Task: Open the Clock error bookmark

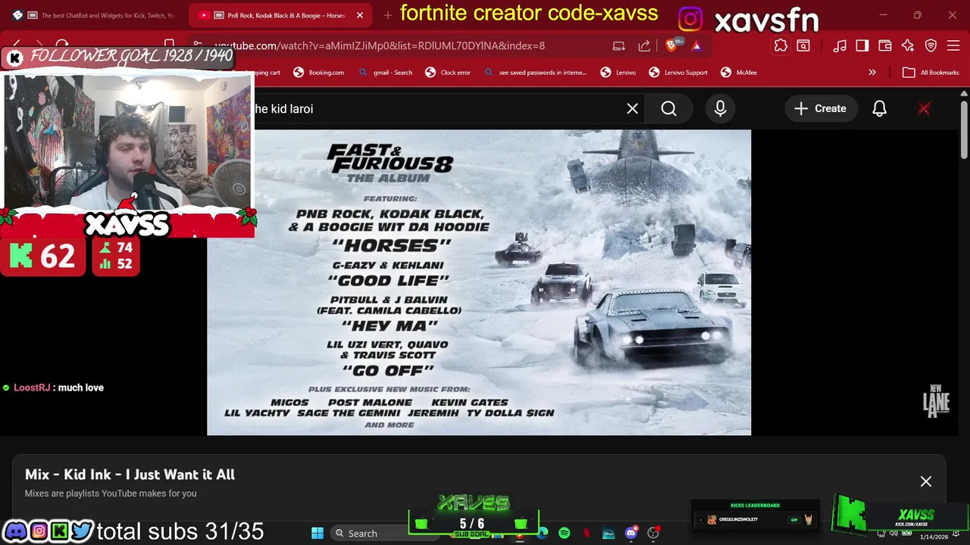Action: 448,73
